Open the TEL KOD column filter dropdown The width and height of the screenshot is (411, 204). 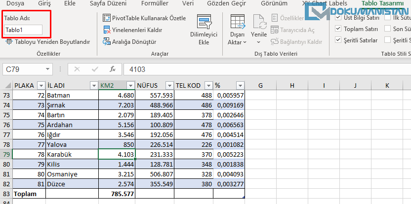pyautogui.click(x=208, y=86)
